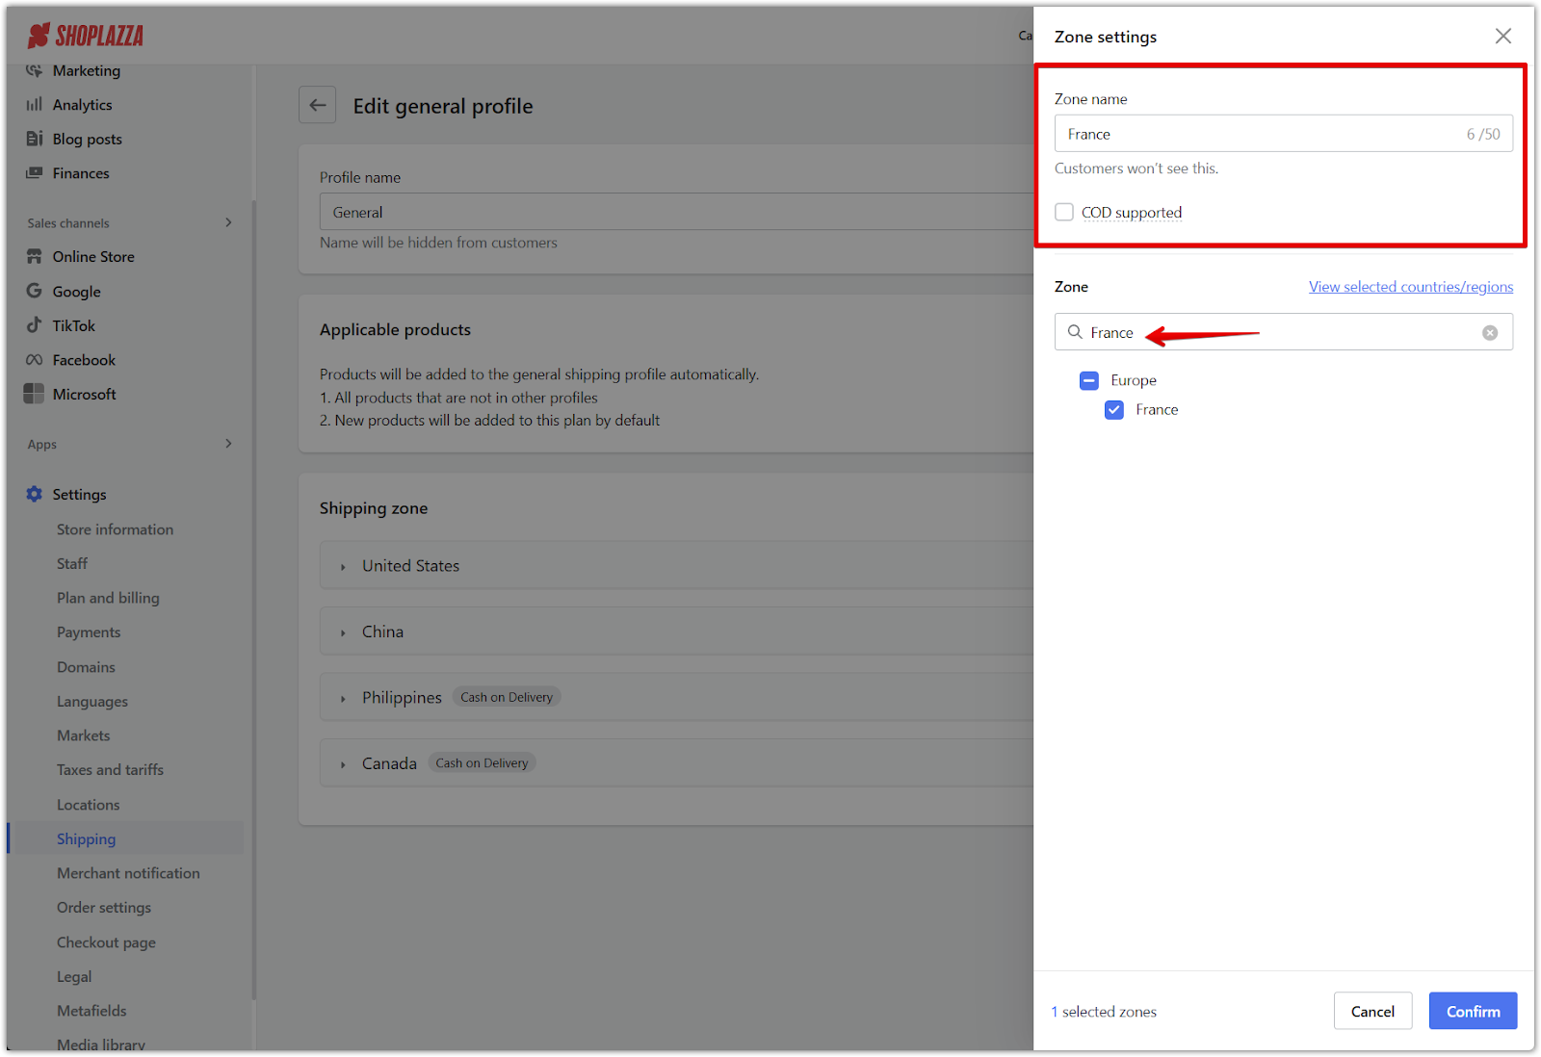Screen dimensions: 1541x1057
Task: Open the Settings menu label
Action: [x=79, y=494]
